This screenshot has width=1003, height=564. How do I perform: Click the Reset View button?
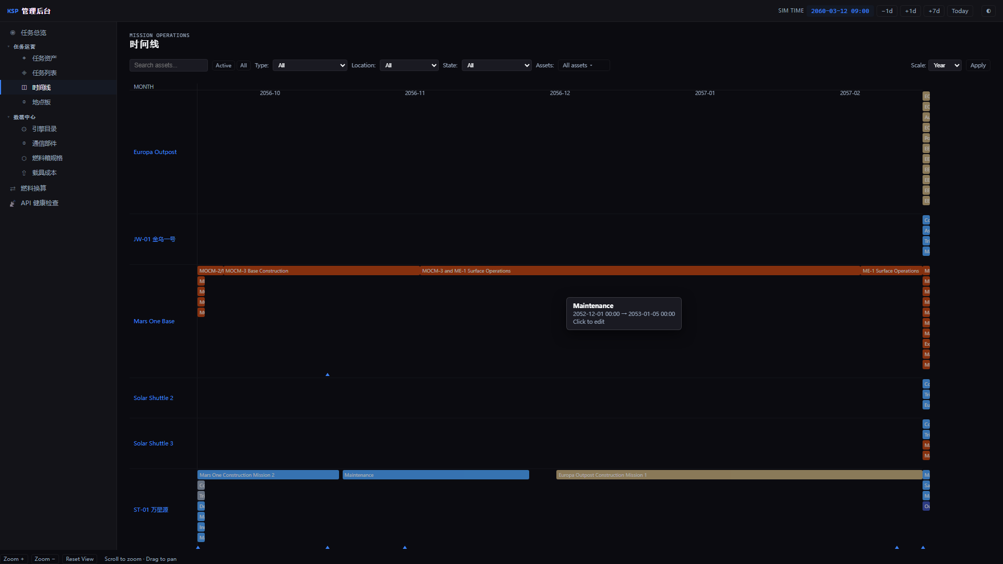click(x=80, y=559)
